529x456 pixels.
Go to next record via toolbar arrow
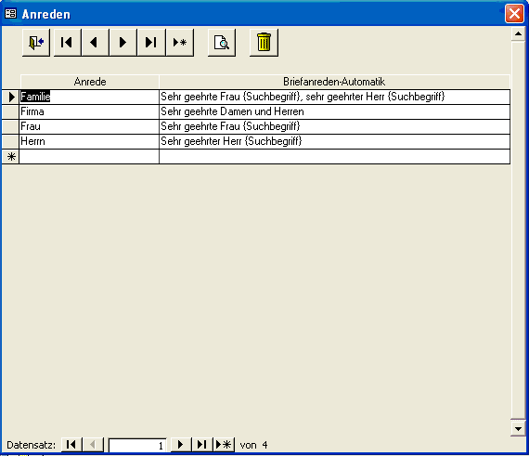click(x=123, y=43)
